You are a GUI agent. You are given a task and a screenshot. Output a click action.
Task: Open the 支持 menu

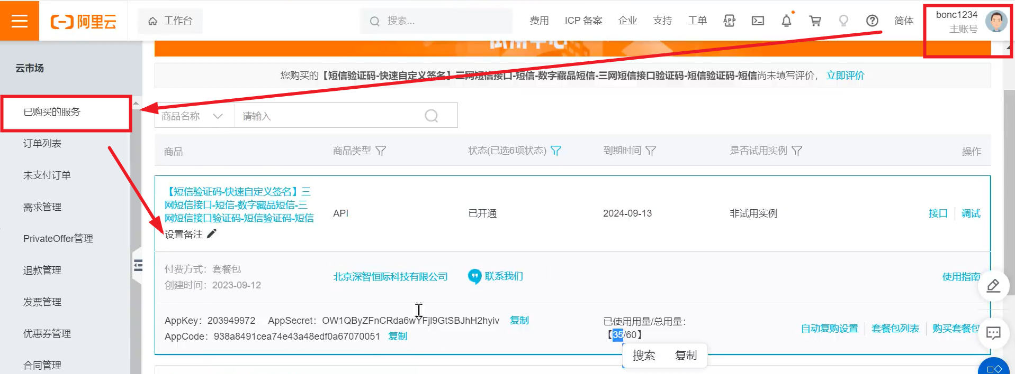tap(662, 21)
